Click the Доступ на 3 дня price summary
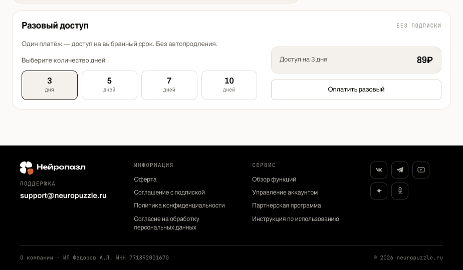The width and height of the screenshot is (463, 270). [356, 60]
